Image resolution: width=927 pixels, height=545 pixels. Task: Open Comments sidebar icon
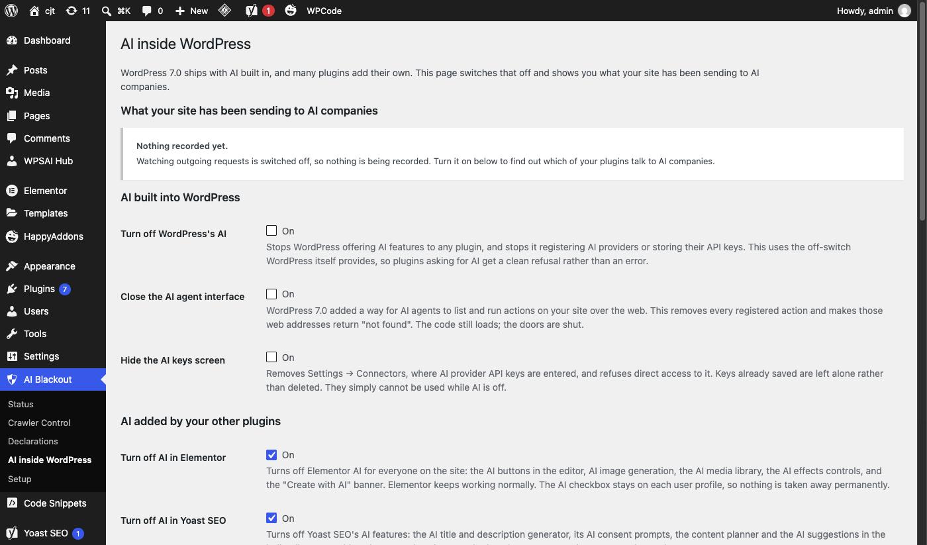(x=12, y=138)
